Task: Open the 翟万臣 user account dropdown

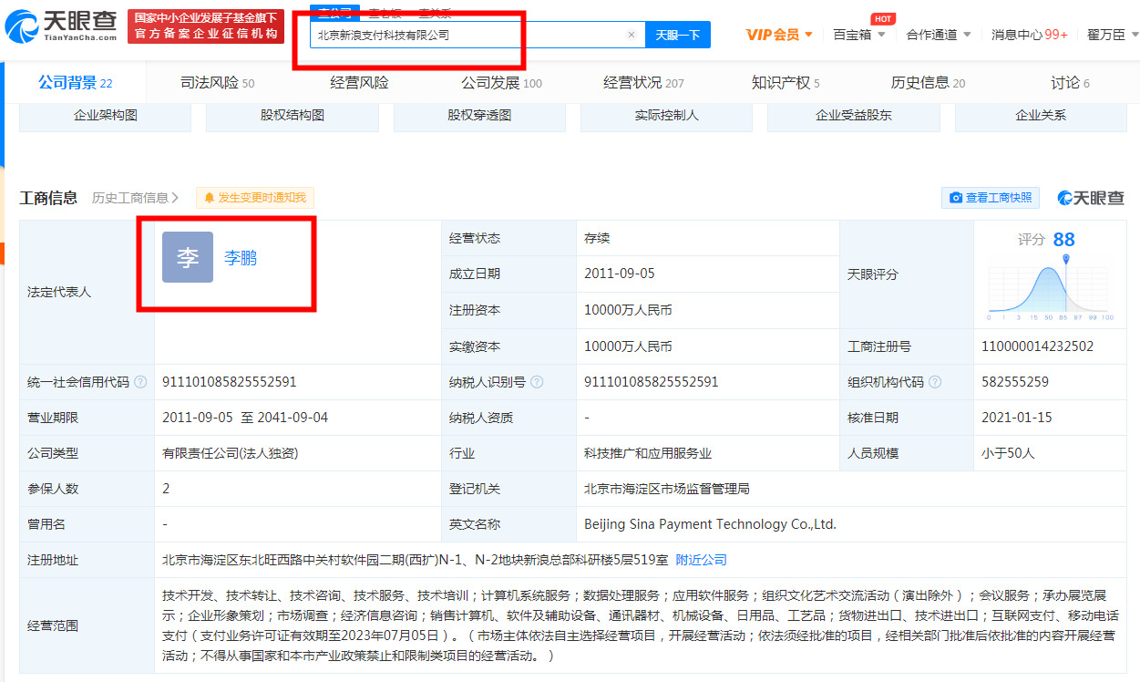Action: pyautogui.click(x=1113, y=35)
